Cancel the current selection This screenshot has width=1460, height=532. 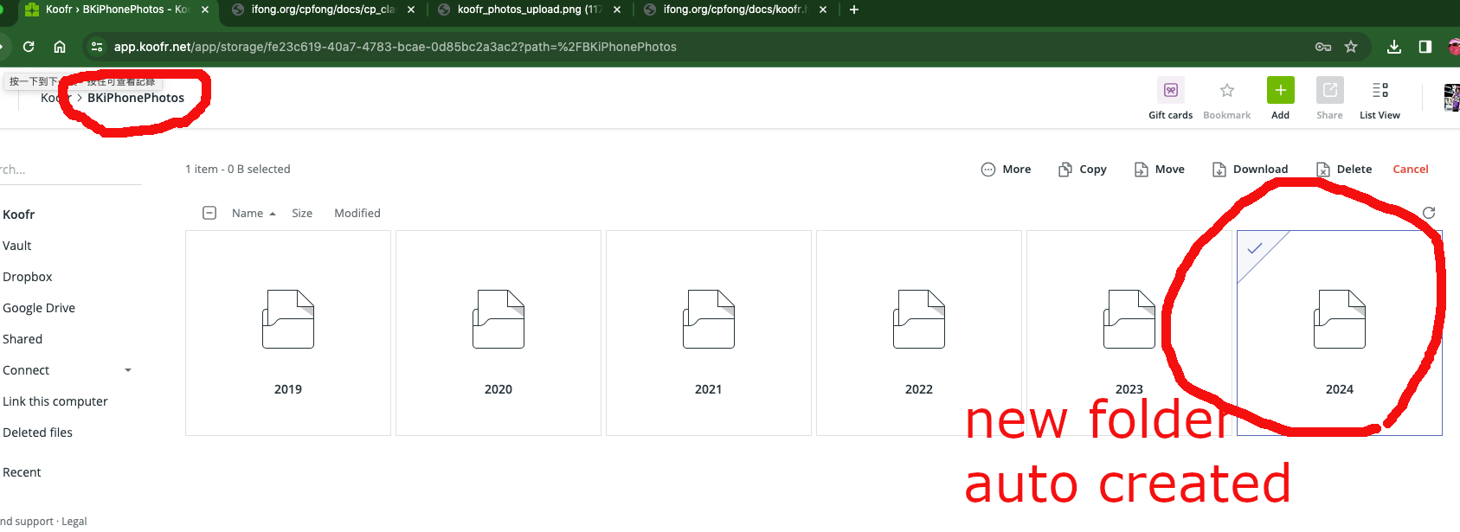[x=1410, y=170]
